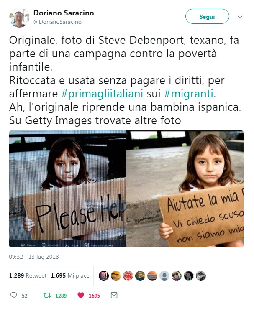
Task: View the 1.695 Mi piace list
Action: coord(70,275)
